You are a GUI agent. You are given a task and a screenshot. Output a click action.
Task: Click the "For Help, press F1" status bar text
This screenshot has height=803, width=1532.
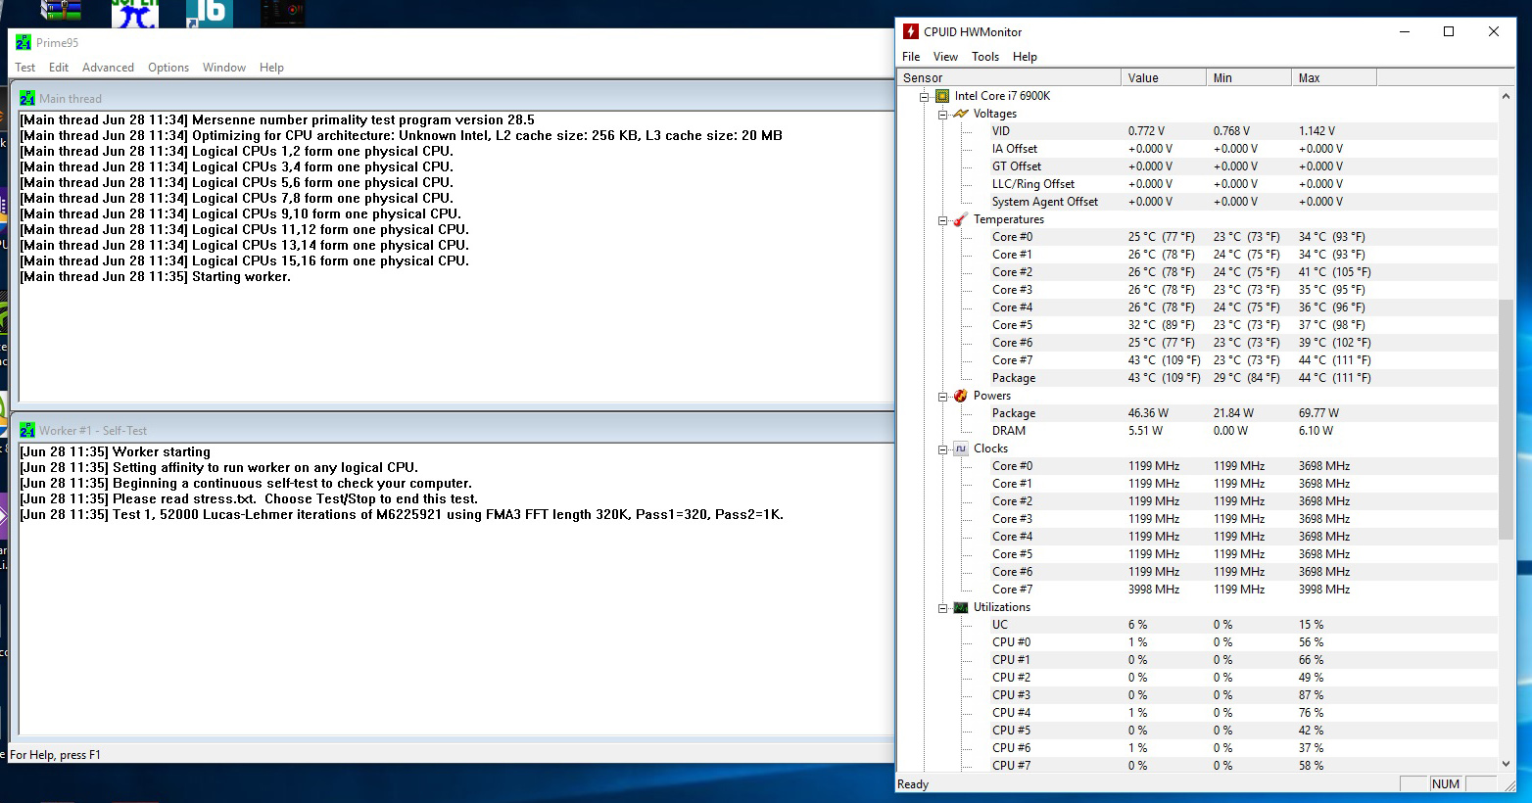point(55,755)
